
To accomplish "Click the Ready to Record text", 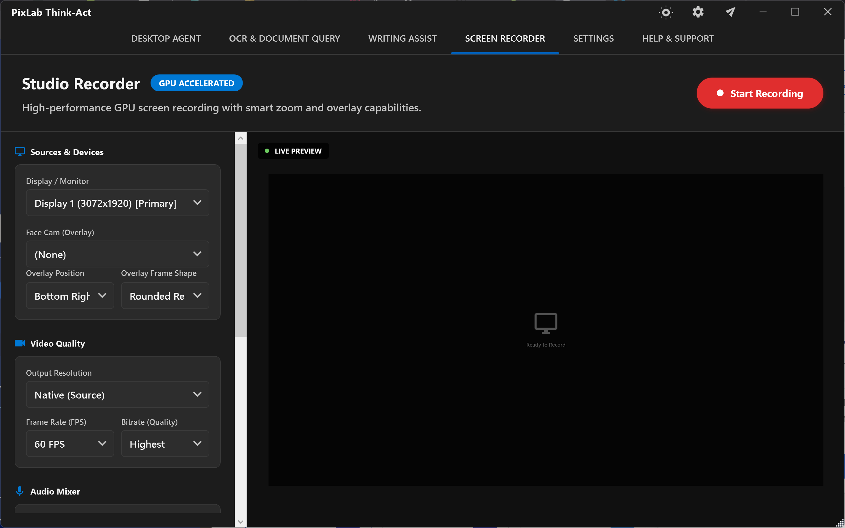I will coord(545,345).
